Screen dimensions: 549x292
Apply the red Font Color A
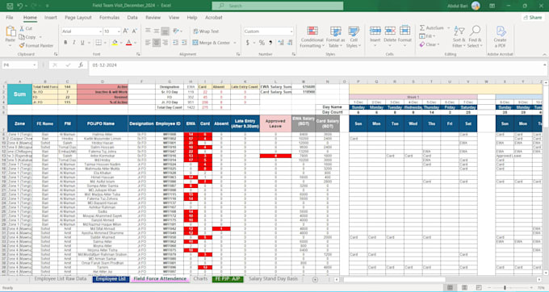pos(128,43)
